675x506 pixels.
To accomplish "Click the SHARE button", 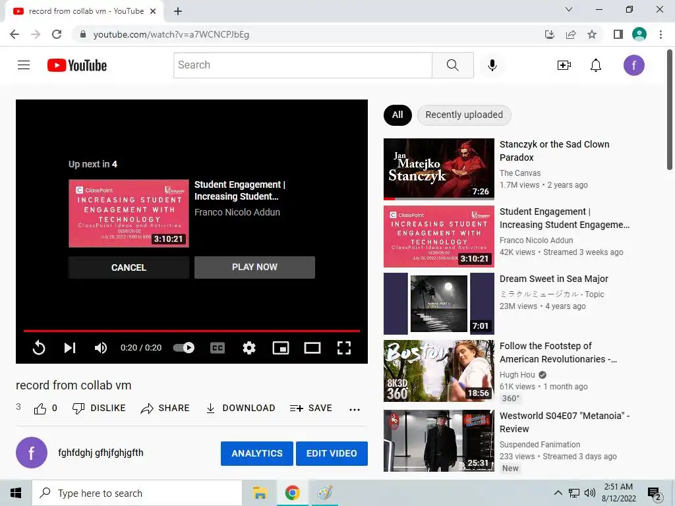I will (x=165, y=408).
